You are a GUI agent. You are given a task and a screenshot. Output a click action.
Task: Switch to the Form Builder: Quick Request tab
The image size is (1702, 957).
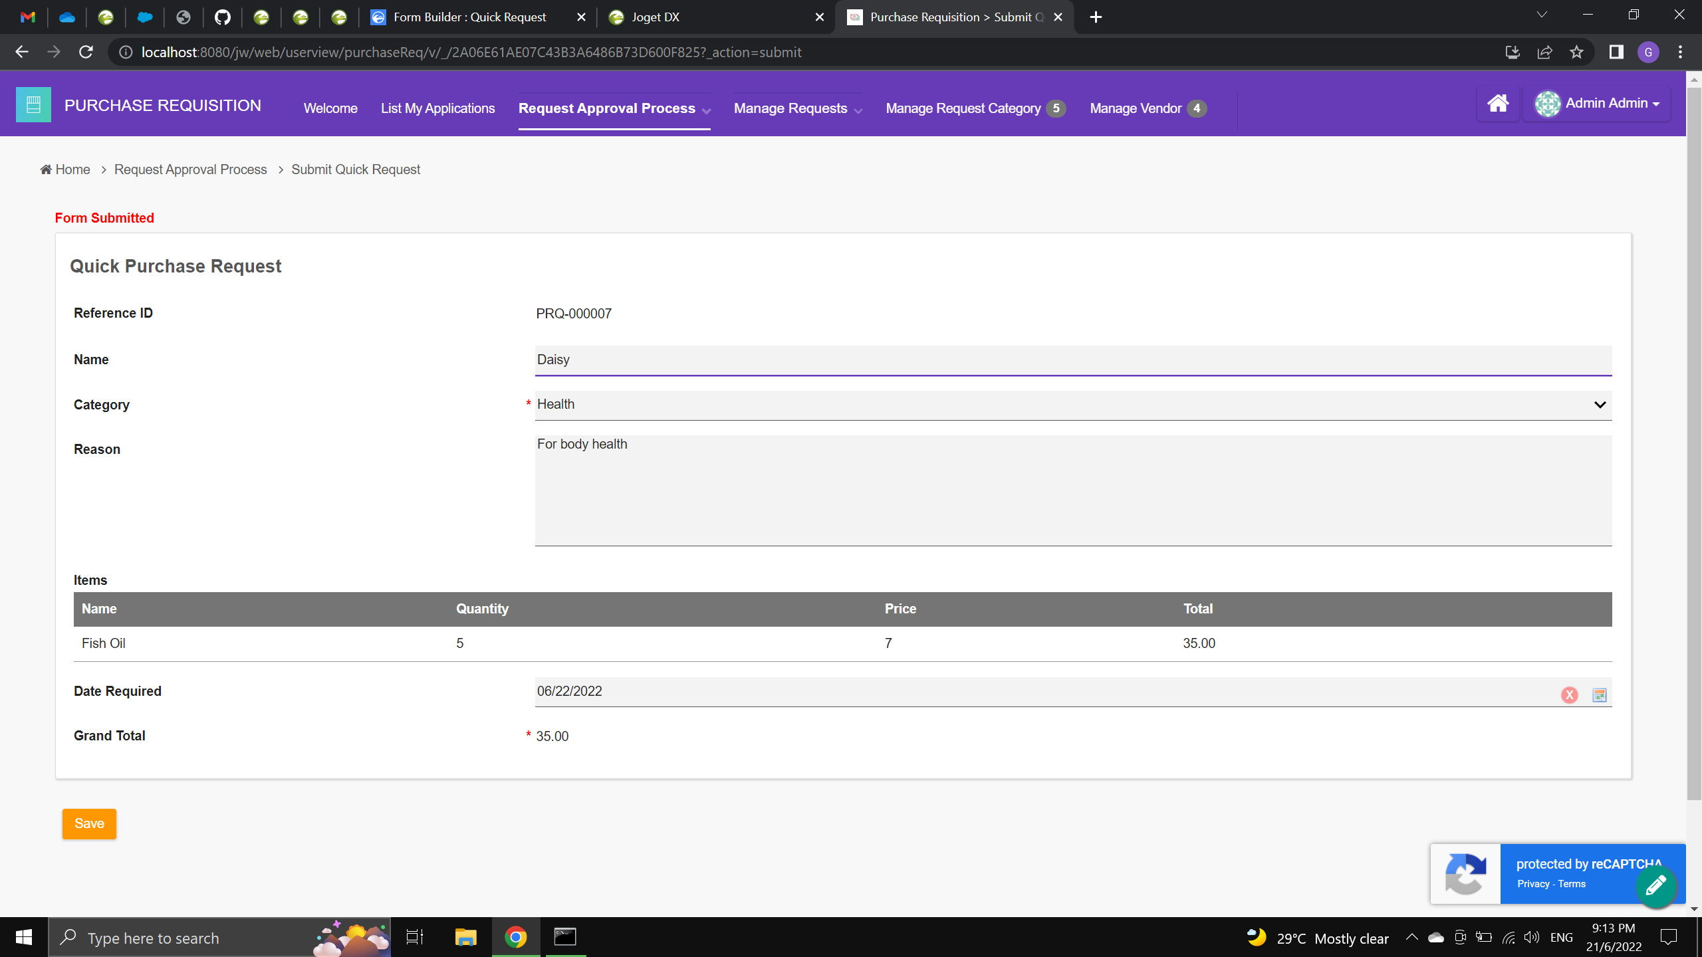coord(469,17)
